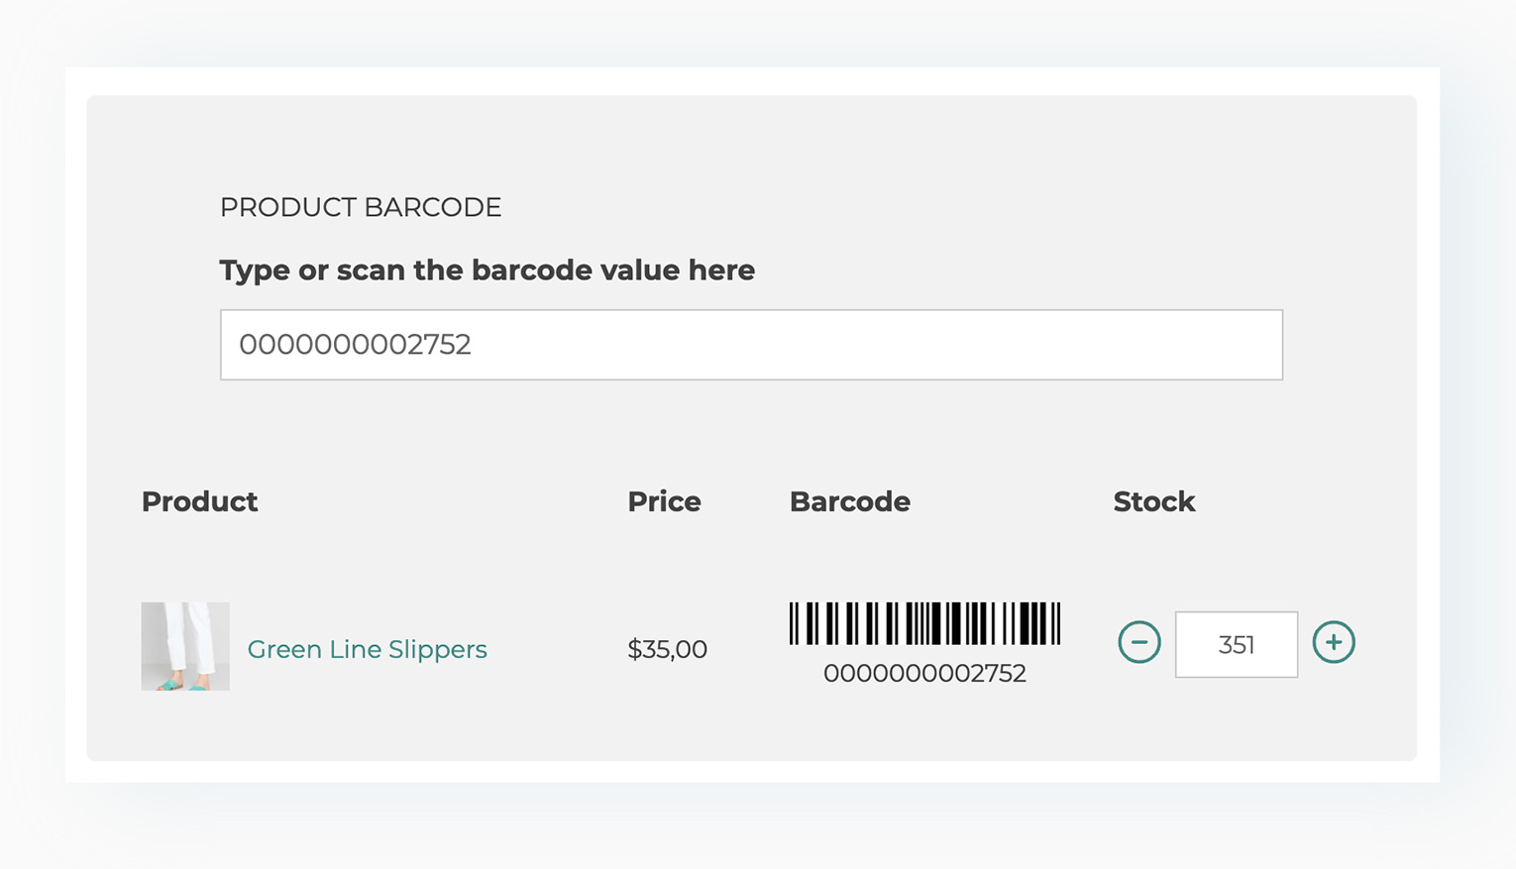Click the Barcode column header
The height and width of the screenshot is (869, 1516).
pos(849,501)
